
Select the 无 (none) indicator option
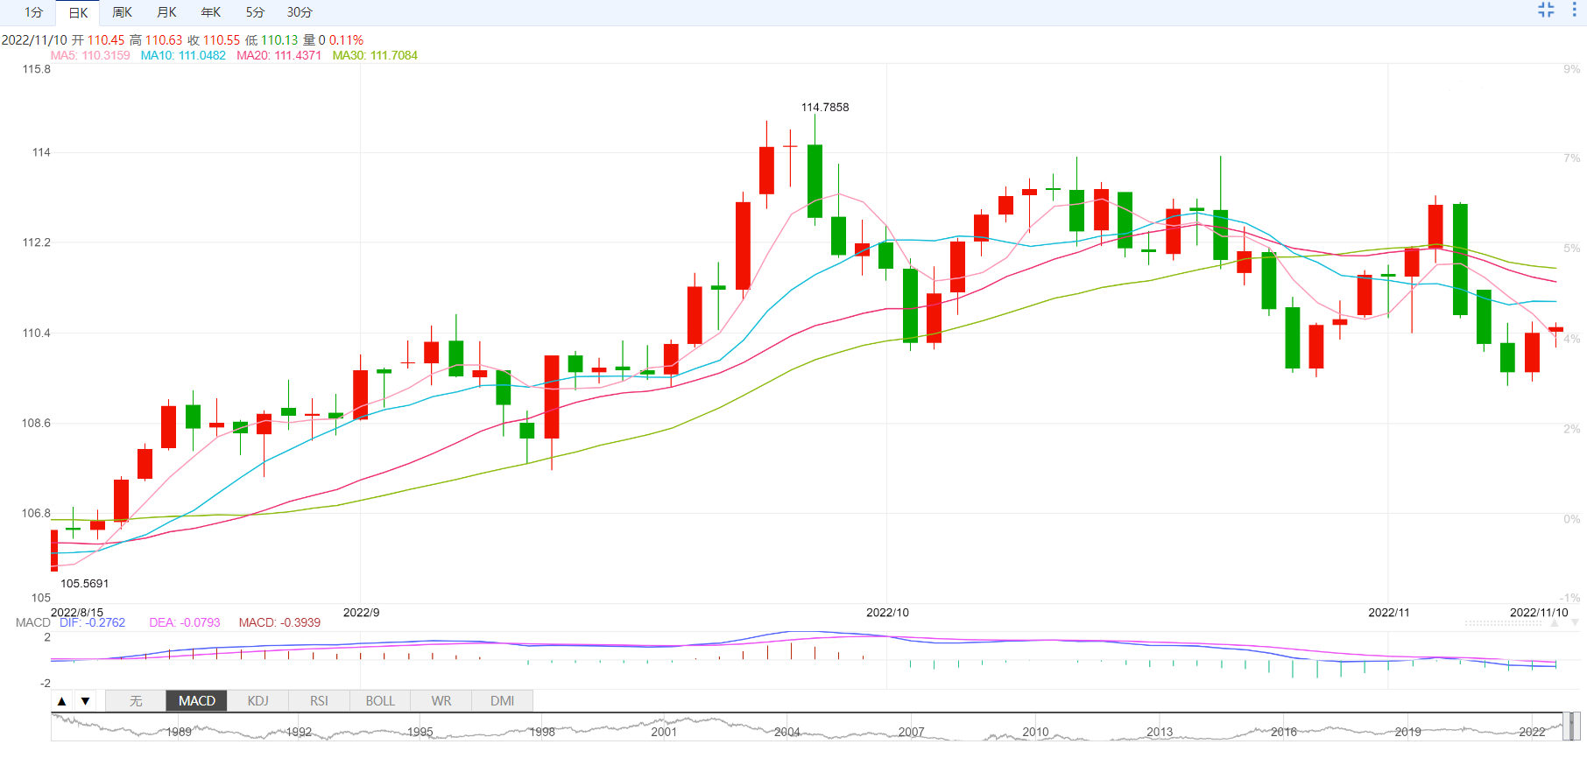[136, 701]
